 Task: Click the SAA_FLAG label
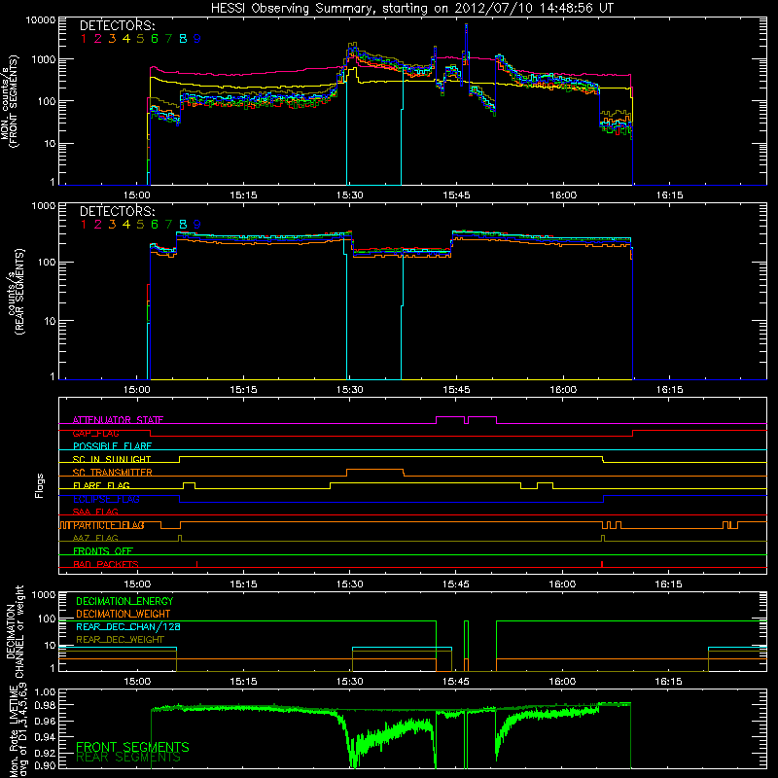point(95,512)
